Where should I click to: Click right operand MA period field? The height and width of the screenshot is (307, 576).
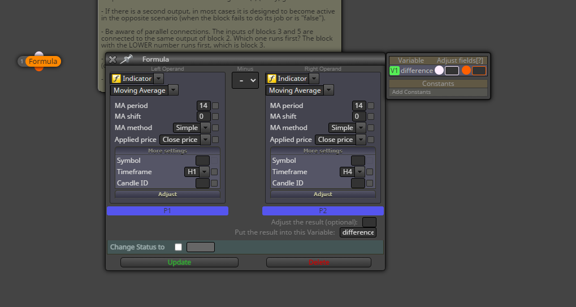(359, 106)
